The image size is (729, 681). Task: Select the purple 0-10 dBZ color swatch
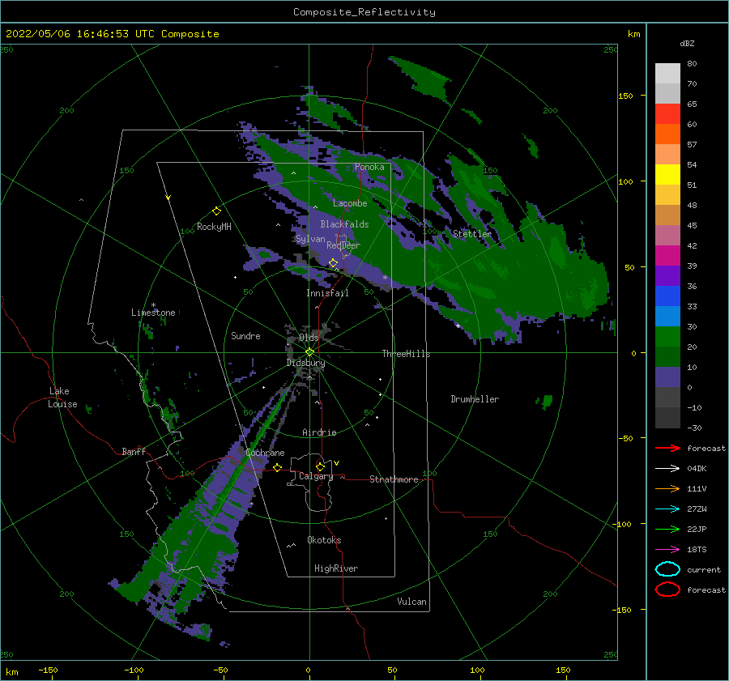coord(667,377)
